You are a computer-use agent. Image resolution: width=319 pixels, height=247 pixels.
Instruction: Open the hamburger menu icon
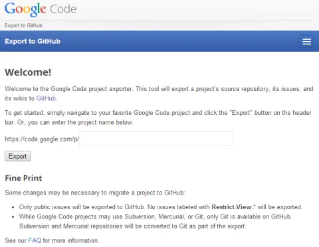point(306,41)
